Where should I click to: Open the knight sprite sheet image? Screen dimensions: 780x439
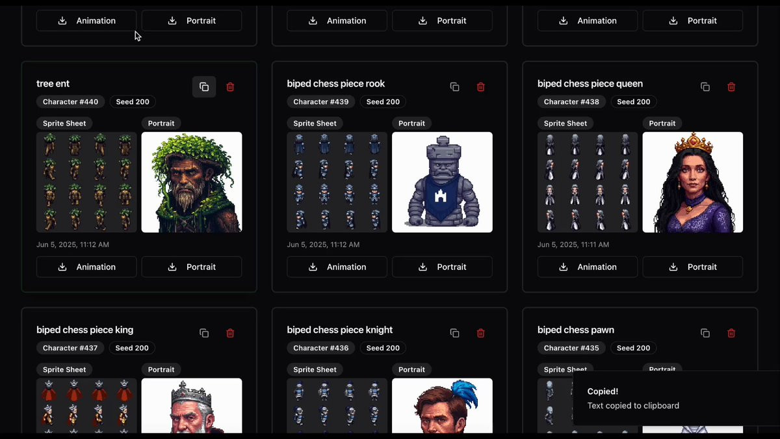click(x=337, y=406)
